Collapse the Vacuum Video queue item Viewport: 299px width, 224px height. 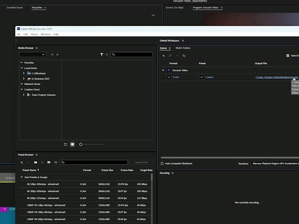tap(163, 70)
